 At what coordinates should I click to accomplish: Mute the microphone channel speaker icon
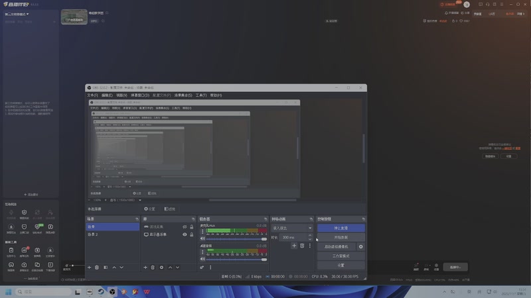click(202, 238)
